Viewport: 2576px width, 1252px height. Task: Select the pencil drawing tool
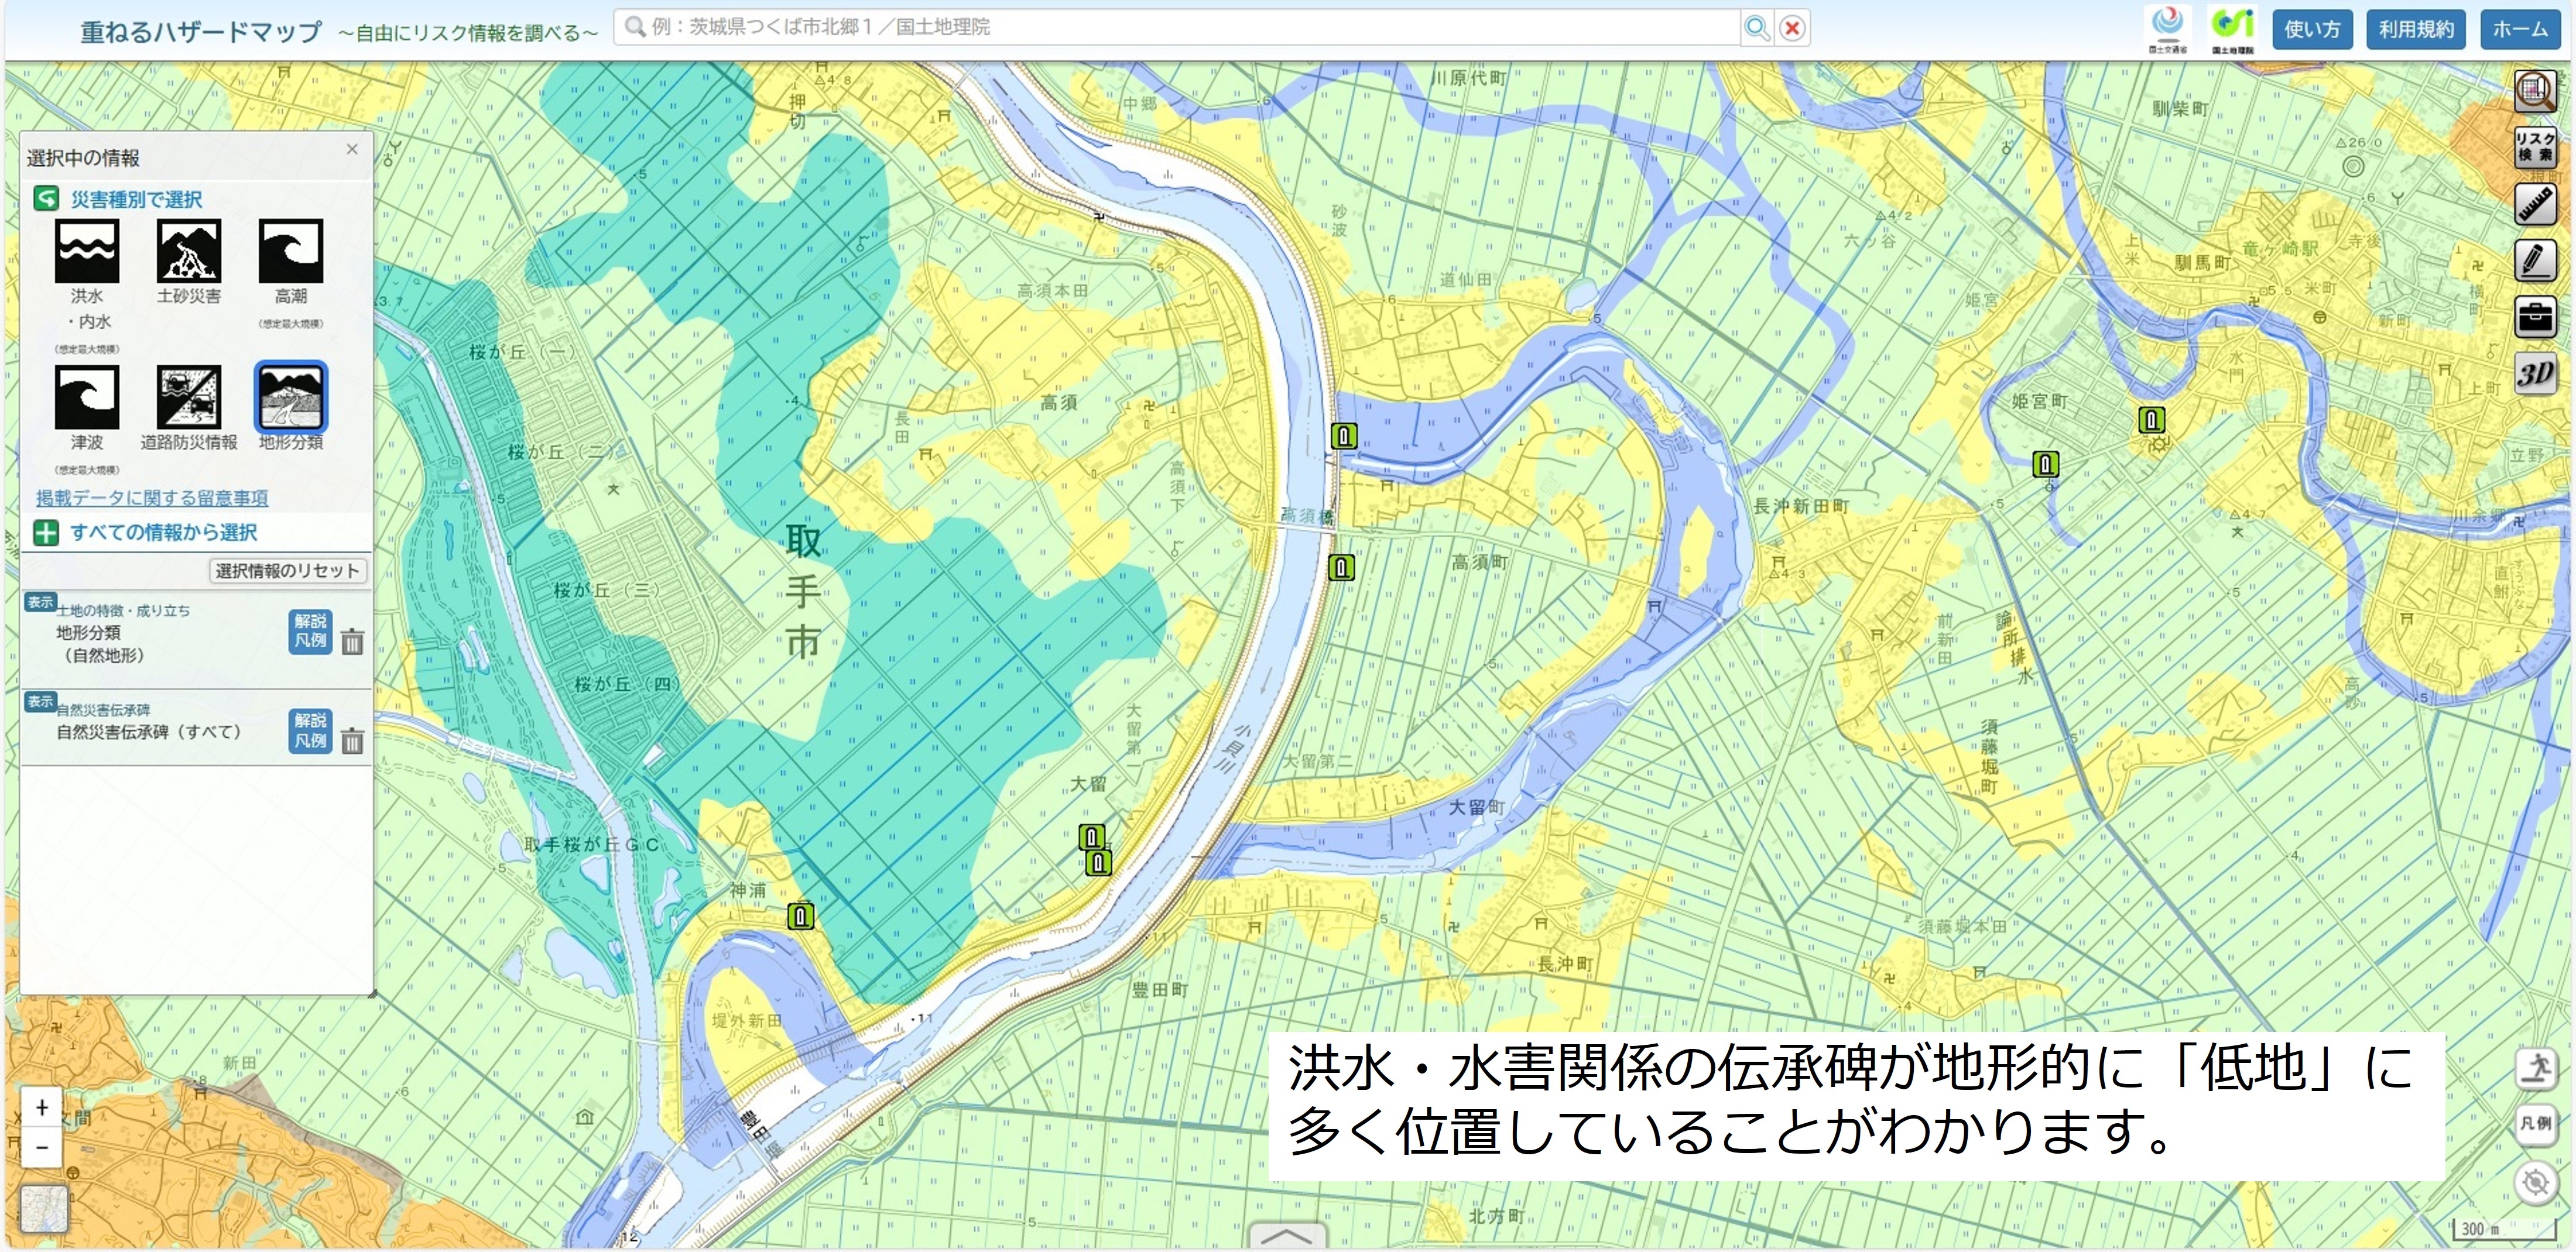tap(2535, 261)
